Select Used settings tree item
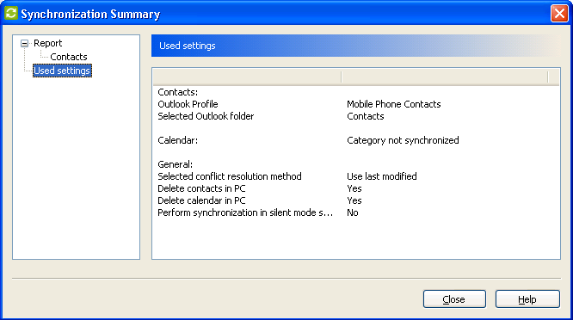This screenshot has width=573, height=320. click(x=62, y=71)
